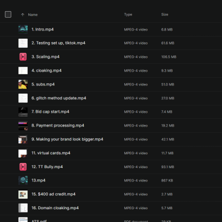The width and height of the screenshot is (222, 222).
Task: Open thumbnail of 15. $400 ad credit.mp4
Action: tap(23, 194)
